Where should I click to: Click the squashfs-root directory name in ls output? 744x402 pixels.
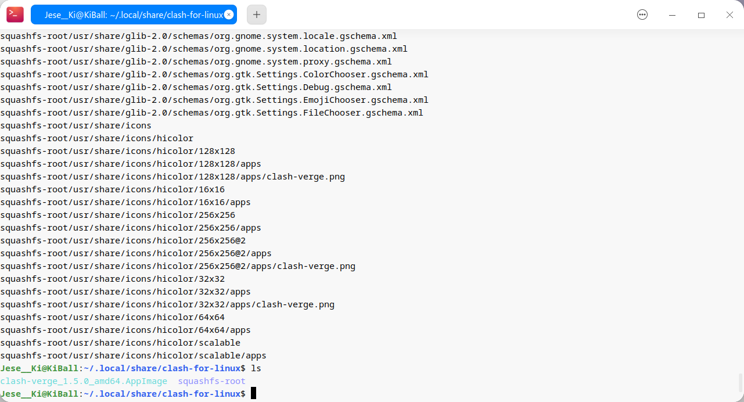(x=211, y=381)
